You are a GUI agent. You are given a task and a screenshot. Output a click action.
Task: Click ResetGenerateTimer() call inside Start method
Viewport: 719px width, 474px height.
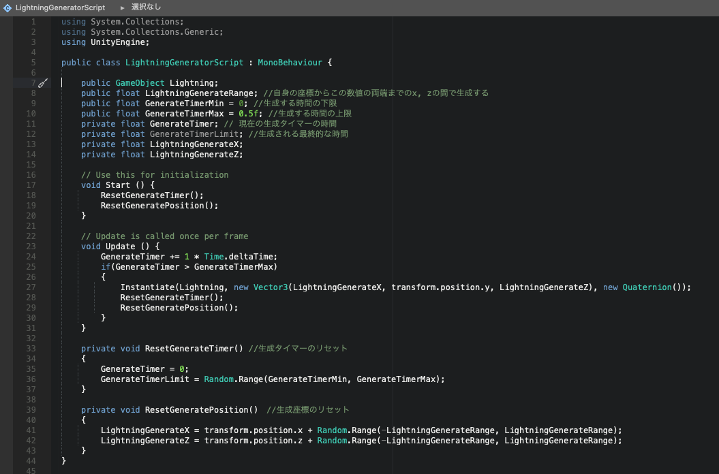pos(152,195)
